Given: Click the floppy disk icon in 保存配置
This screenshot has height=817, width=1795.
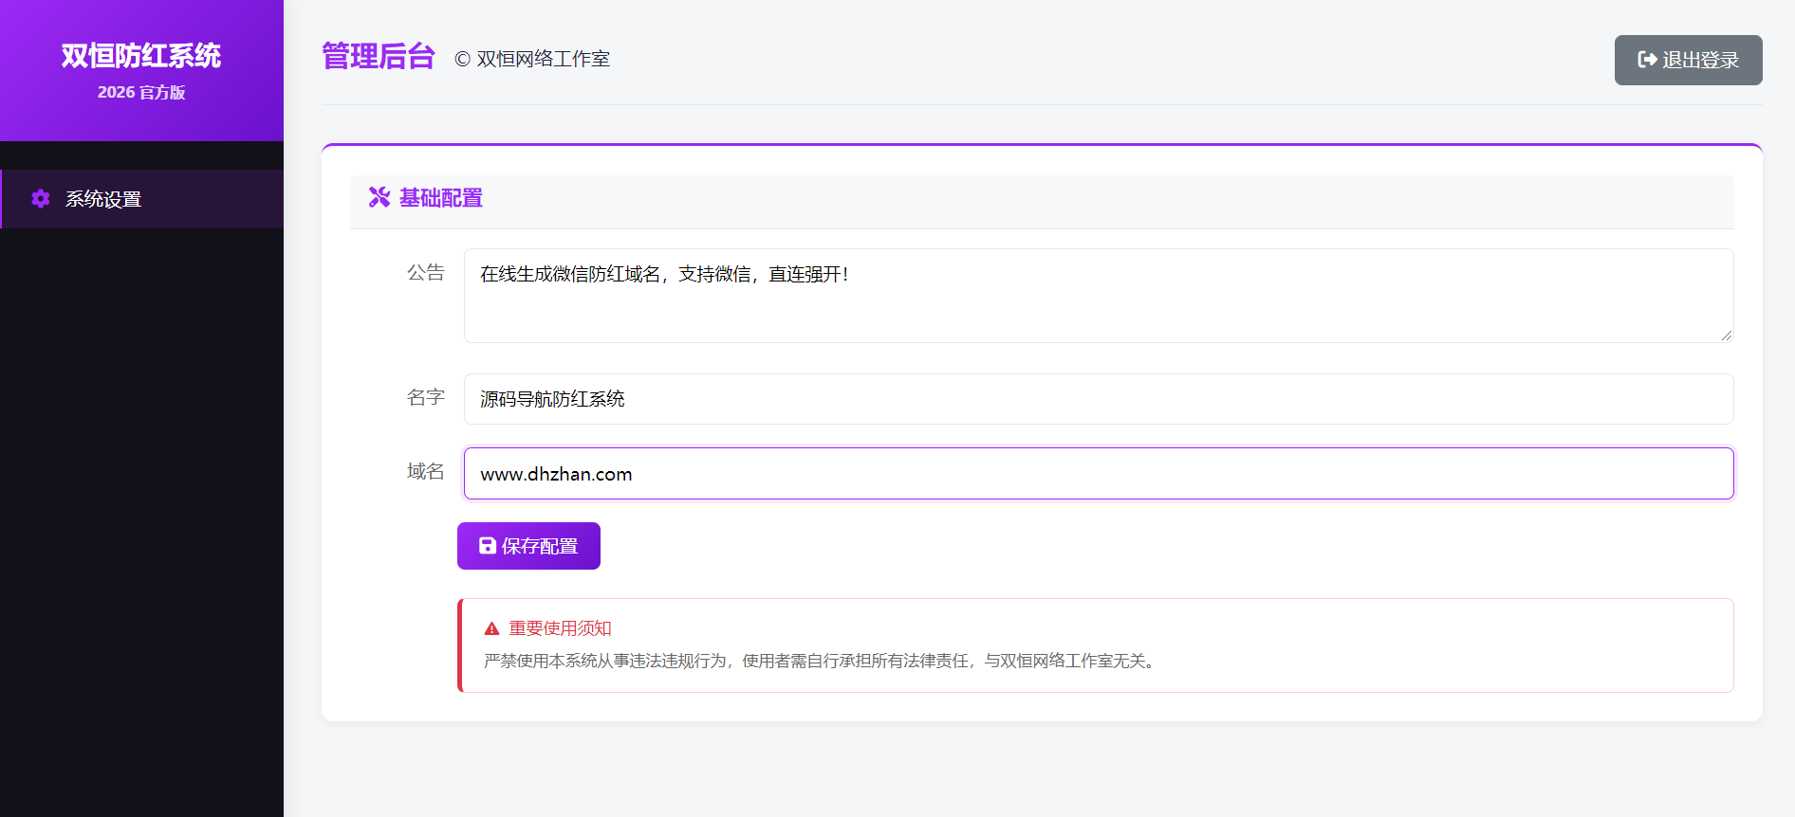Looking at the screenshot, I should [x=487, y=546].
